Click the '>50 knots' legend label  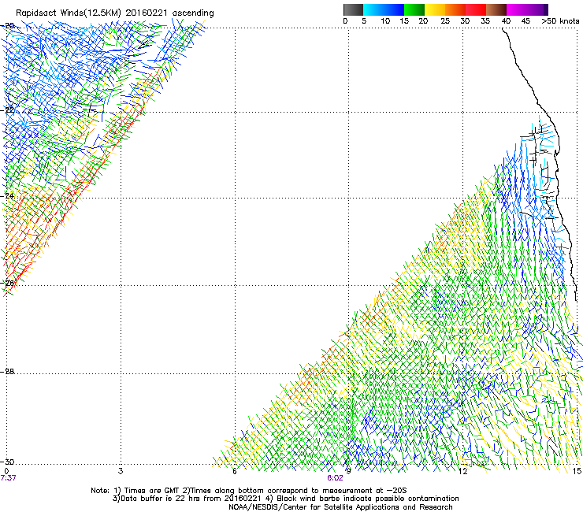coord(560,21)
